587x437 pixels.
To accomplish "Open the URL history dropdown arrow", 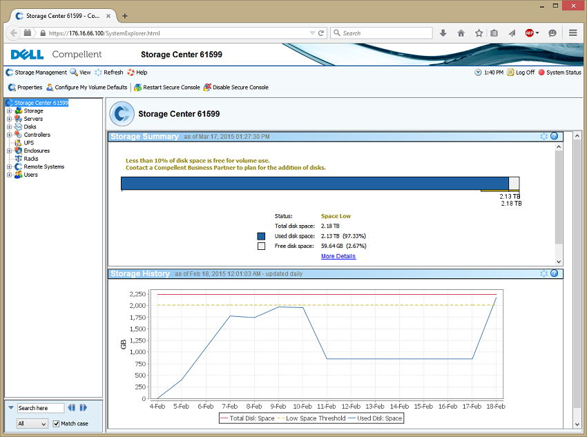I will click(x=312, y=33).
